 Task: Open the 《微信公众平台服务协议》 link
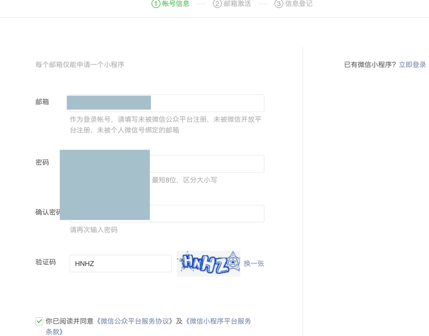tap(135, 321)
